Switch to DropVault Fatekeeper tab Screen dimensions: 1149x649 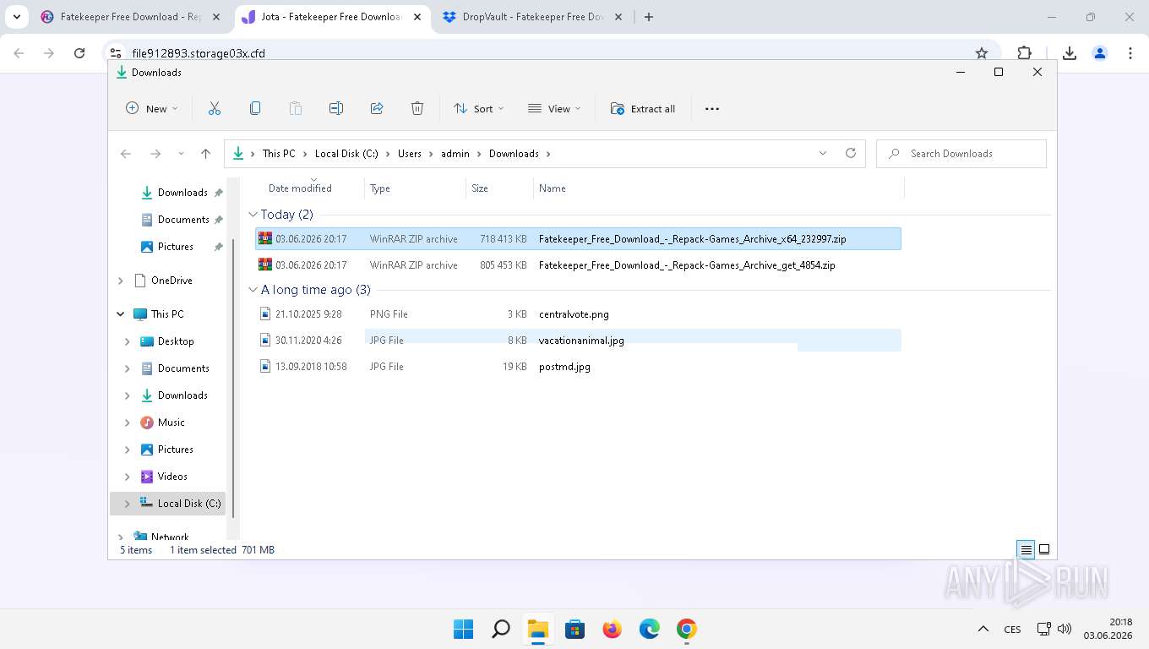[x=532, y=17]
